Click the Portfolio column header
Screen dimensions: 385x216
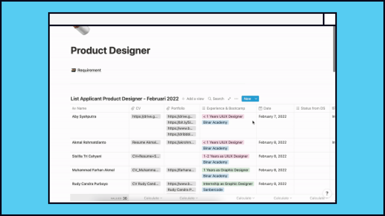(182, 108)
